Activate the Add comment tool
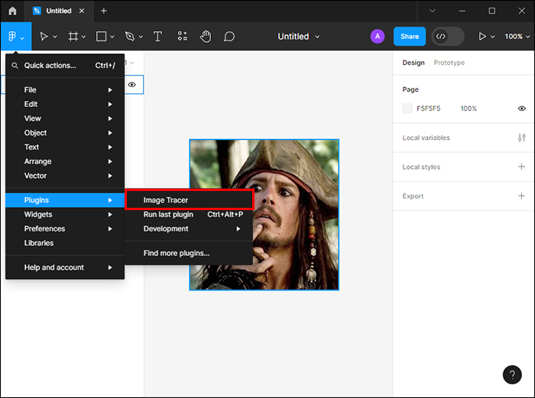The image size is (535, 398). (x=229, y=37)
